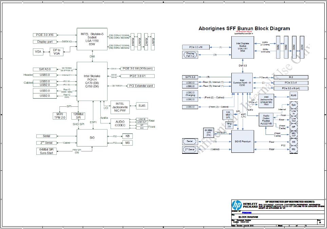The height and width of the screenshot is (229, 327).
Task: Click the 'RJ45' box next to Jacksonville NIC PHY
Action: point(142,106)
